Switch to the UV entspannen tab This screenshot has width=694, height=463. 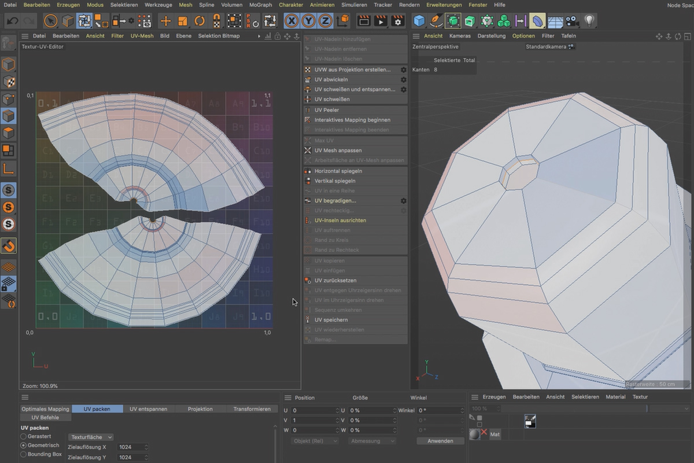click(x=148, y=409)
